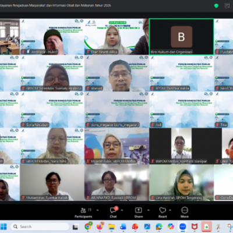Click the 'Syifa Nasution' name label
233x233 pixels.
point(37,125)
